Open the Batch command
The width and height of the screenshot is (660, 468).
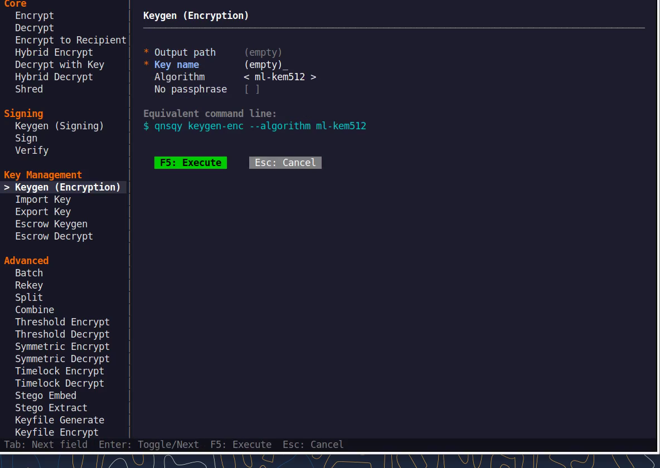coord(29,272)
